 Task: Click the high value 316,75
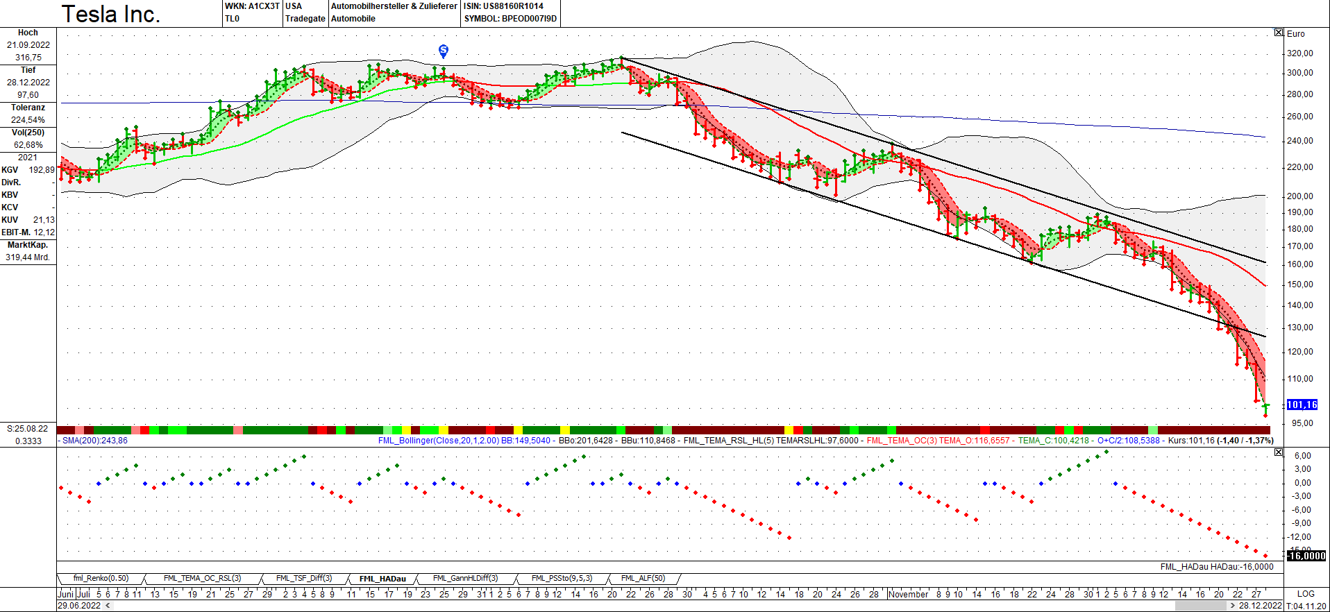tap(28, 58)
